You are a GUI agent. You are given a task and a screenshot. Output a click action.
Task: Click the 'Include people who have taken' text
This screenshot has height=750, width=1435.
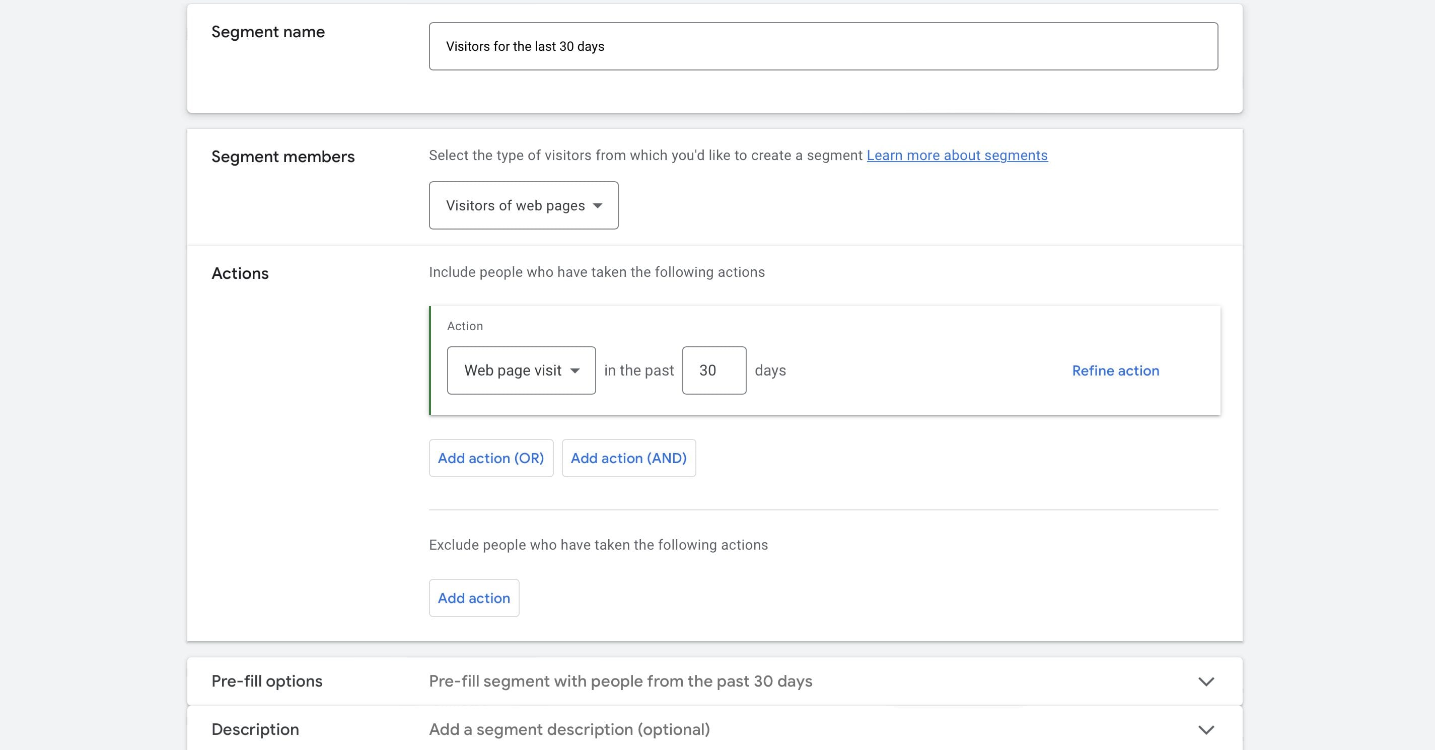click(597, 272)
